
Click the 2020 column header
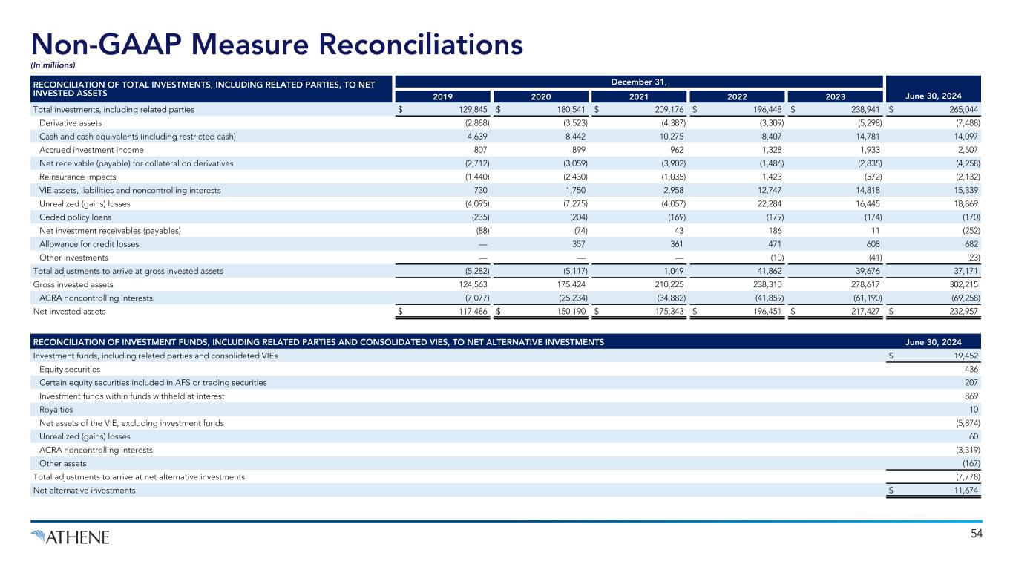(540, 96)
